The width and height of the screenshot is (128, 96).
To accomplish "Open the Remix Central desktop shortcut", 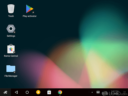I will click(11, 49).
